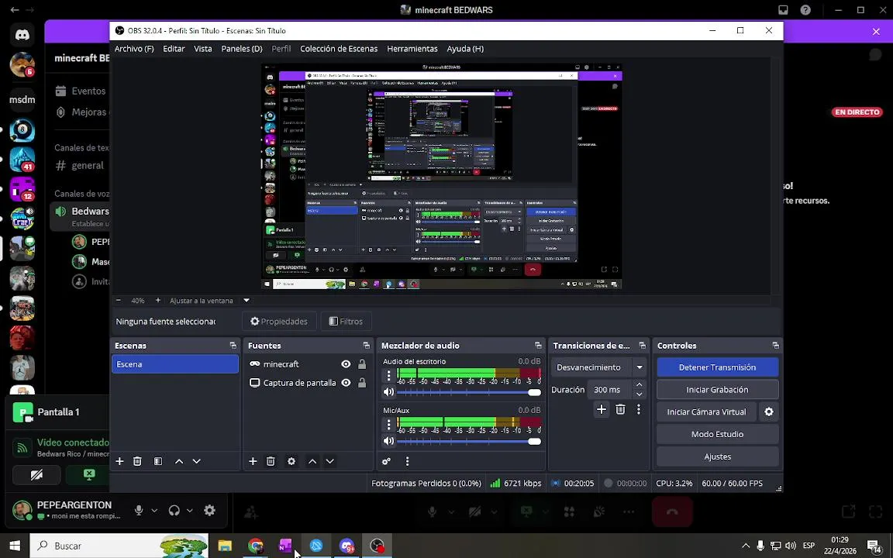This screenshot has width=893, height=558.
Task: Expand Discord headphone output options
Action: 190,510
